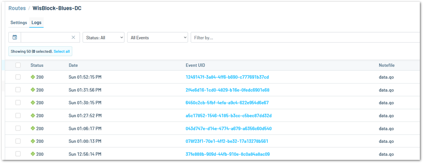The image size is (423, 163).
Task: Switch to the Settings tab
Action: pyautogui.click(x=18, y=22)
